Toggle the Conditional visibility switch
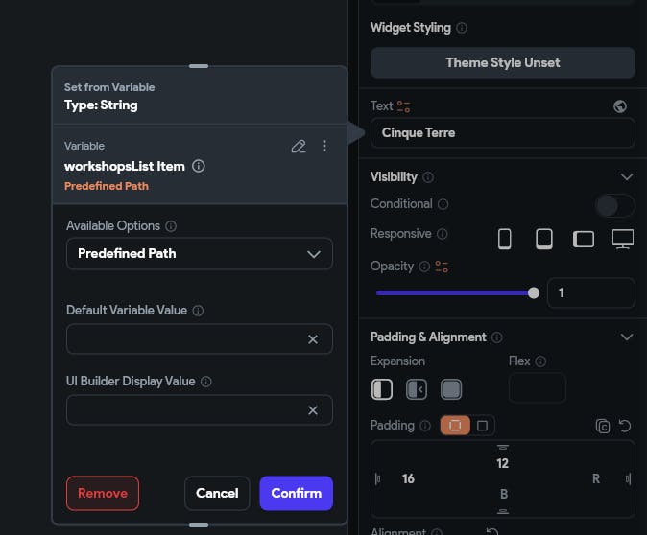Screen dimensions: 647x535 (x=614, y=205)
